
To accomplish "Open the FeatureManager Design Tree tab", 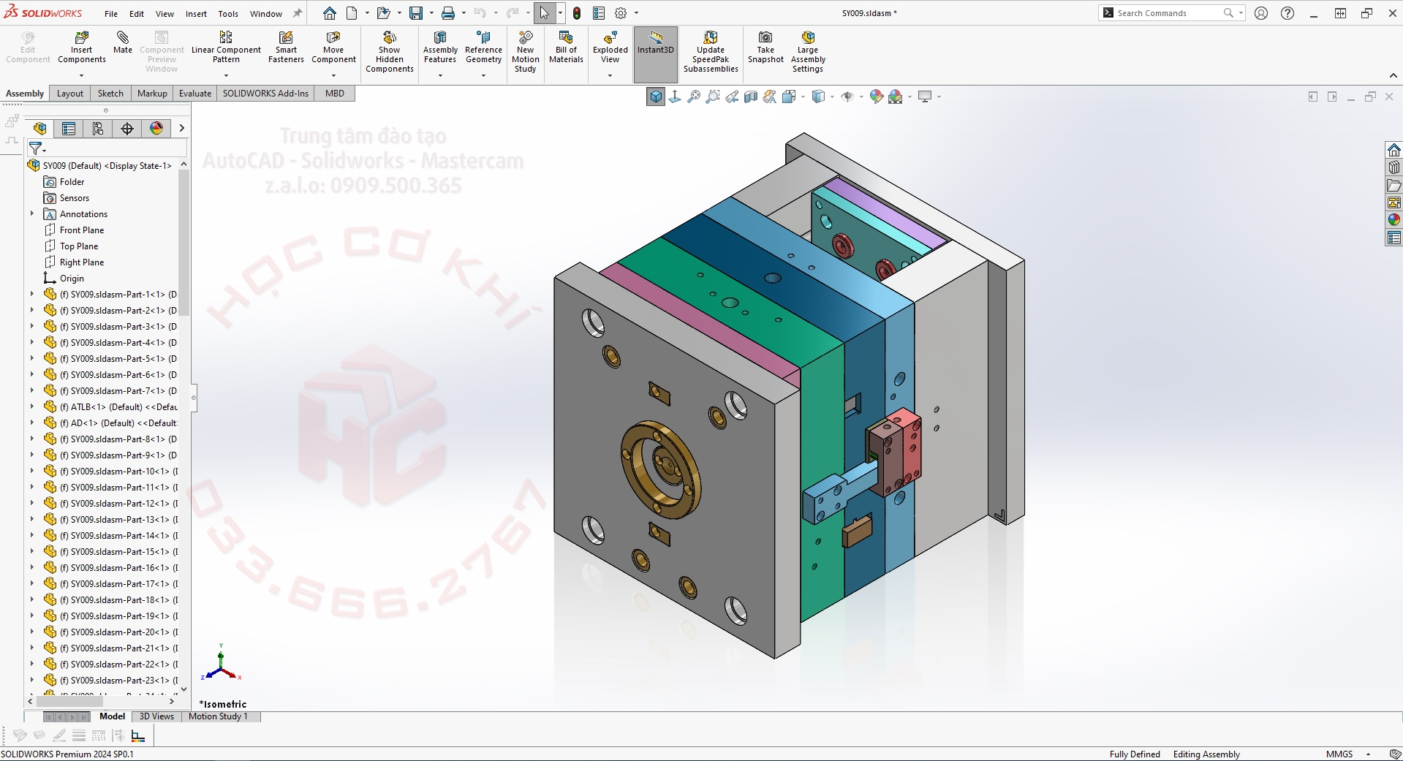I will 39,129.
